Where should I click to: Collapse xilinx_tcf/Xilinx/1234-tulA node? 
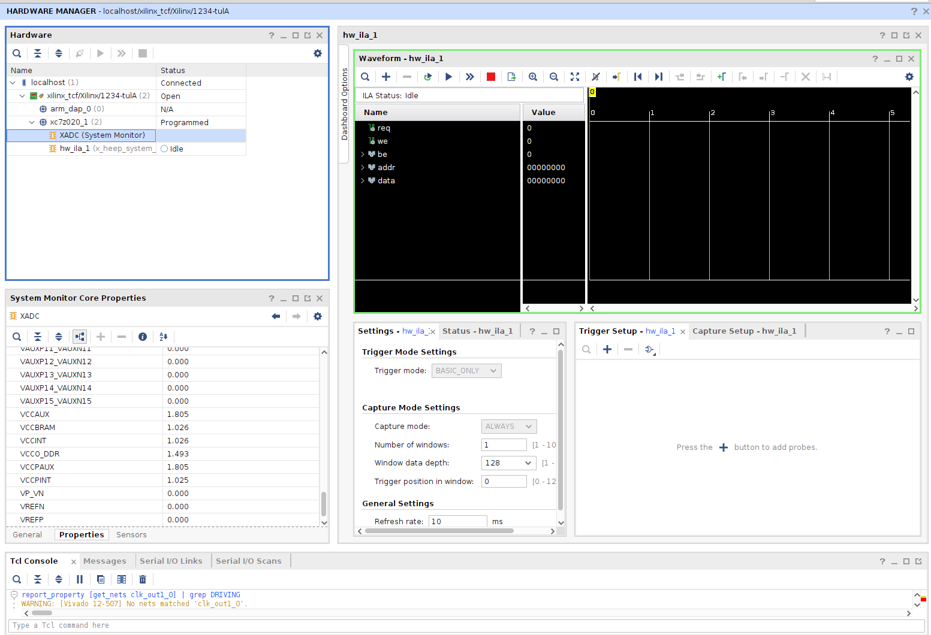click(x=23, y=96)
